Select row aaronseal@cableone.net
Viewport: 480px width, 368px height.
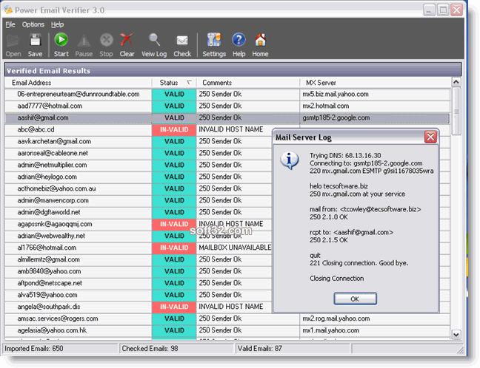138,153
